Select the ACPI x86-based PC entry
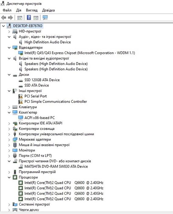The width and height of the screenshot is (173, 214). click(x=40, y=118)
